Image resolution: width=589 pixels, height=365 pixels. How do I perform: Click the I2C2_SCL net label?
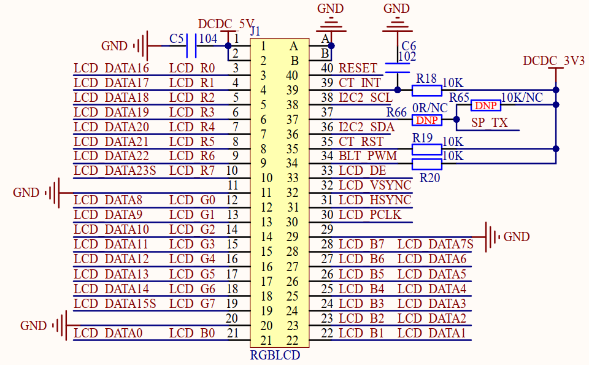pos(366,98)
